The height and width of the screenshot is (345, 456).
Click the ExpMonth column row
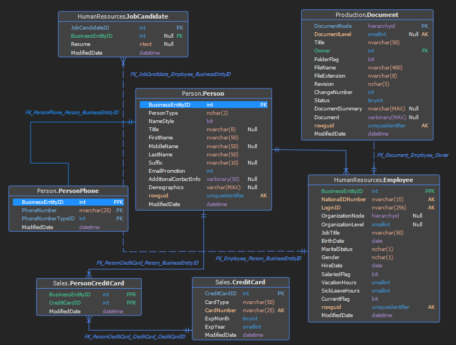coord(241,319)
